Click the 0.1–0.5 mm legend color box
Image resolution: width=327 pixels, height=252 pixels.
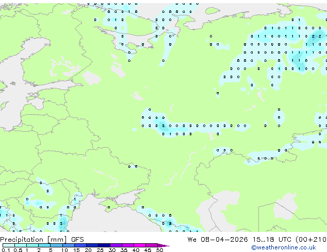9,245
